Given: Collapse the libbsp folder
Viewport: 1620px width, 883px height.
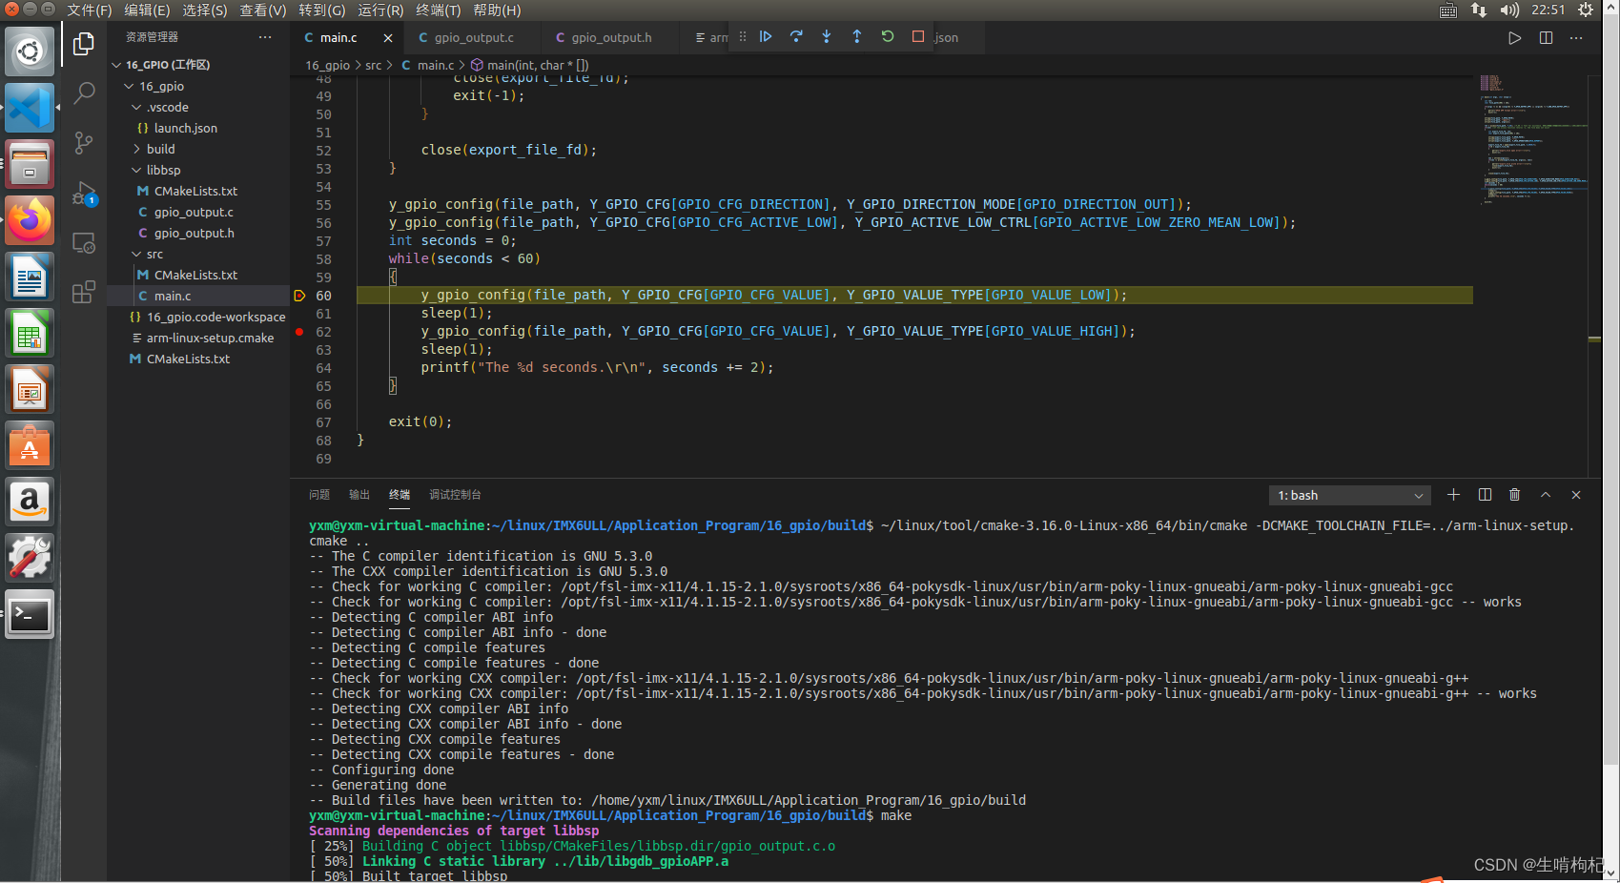Looking at the screenshot, I should tap(136, 170).
